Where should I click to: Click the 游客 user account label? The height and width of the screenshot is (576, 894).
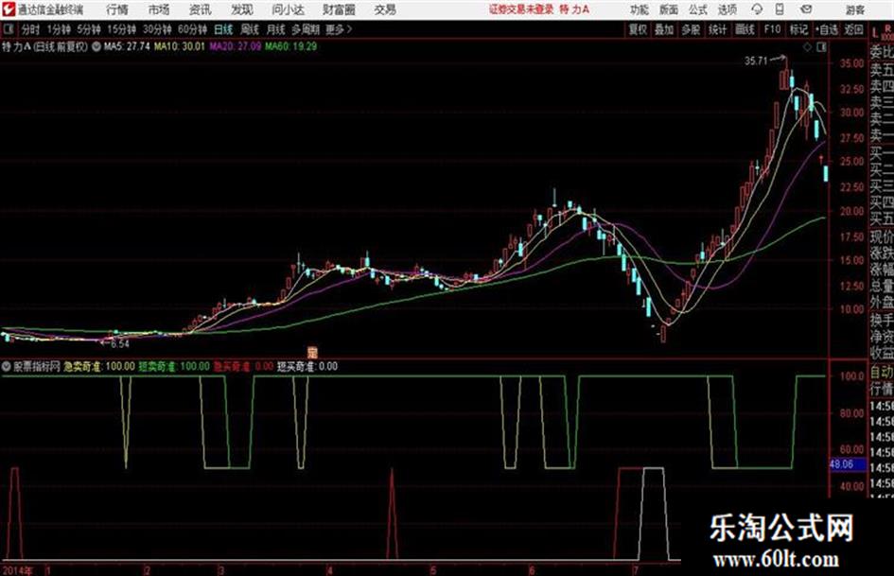coord(854,10)
